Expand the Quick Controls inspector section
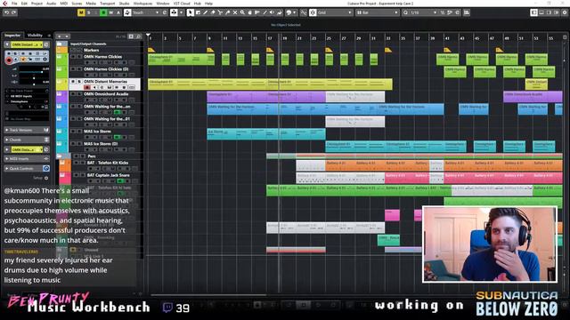Viewport: 570px width, 320px height. 7,168
